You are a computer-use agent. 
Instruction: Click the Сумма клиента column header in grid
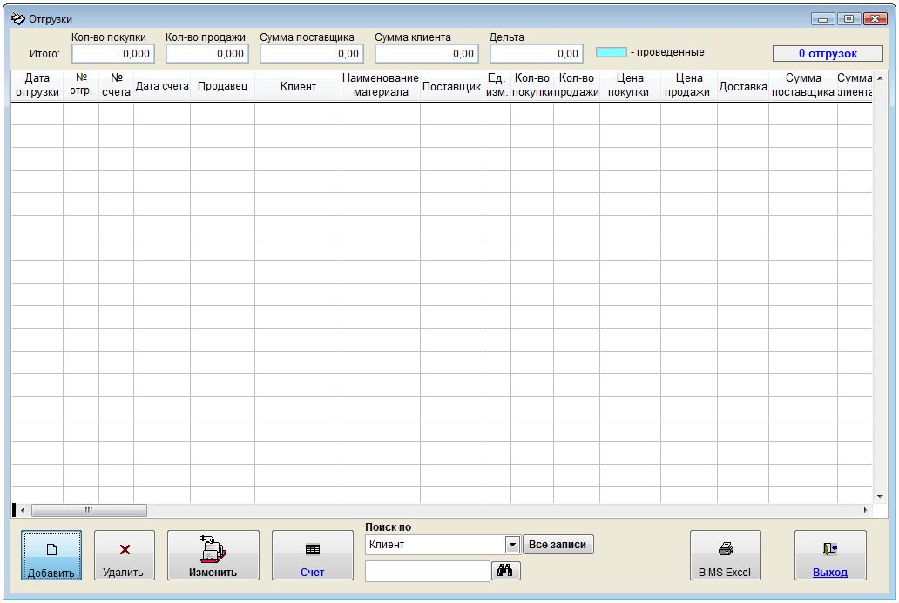click(x=855, y=85)
